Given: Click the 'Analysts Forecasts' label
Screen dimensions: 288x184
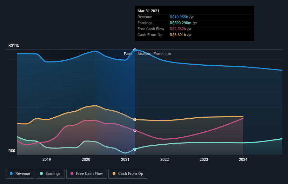Looking at the screenshot, I should pos(154,54).
